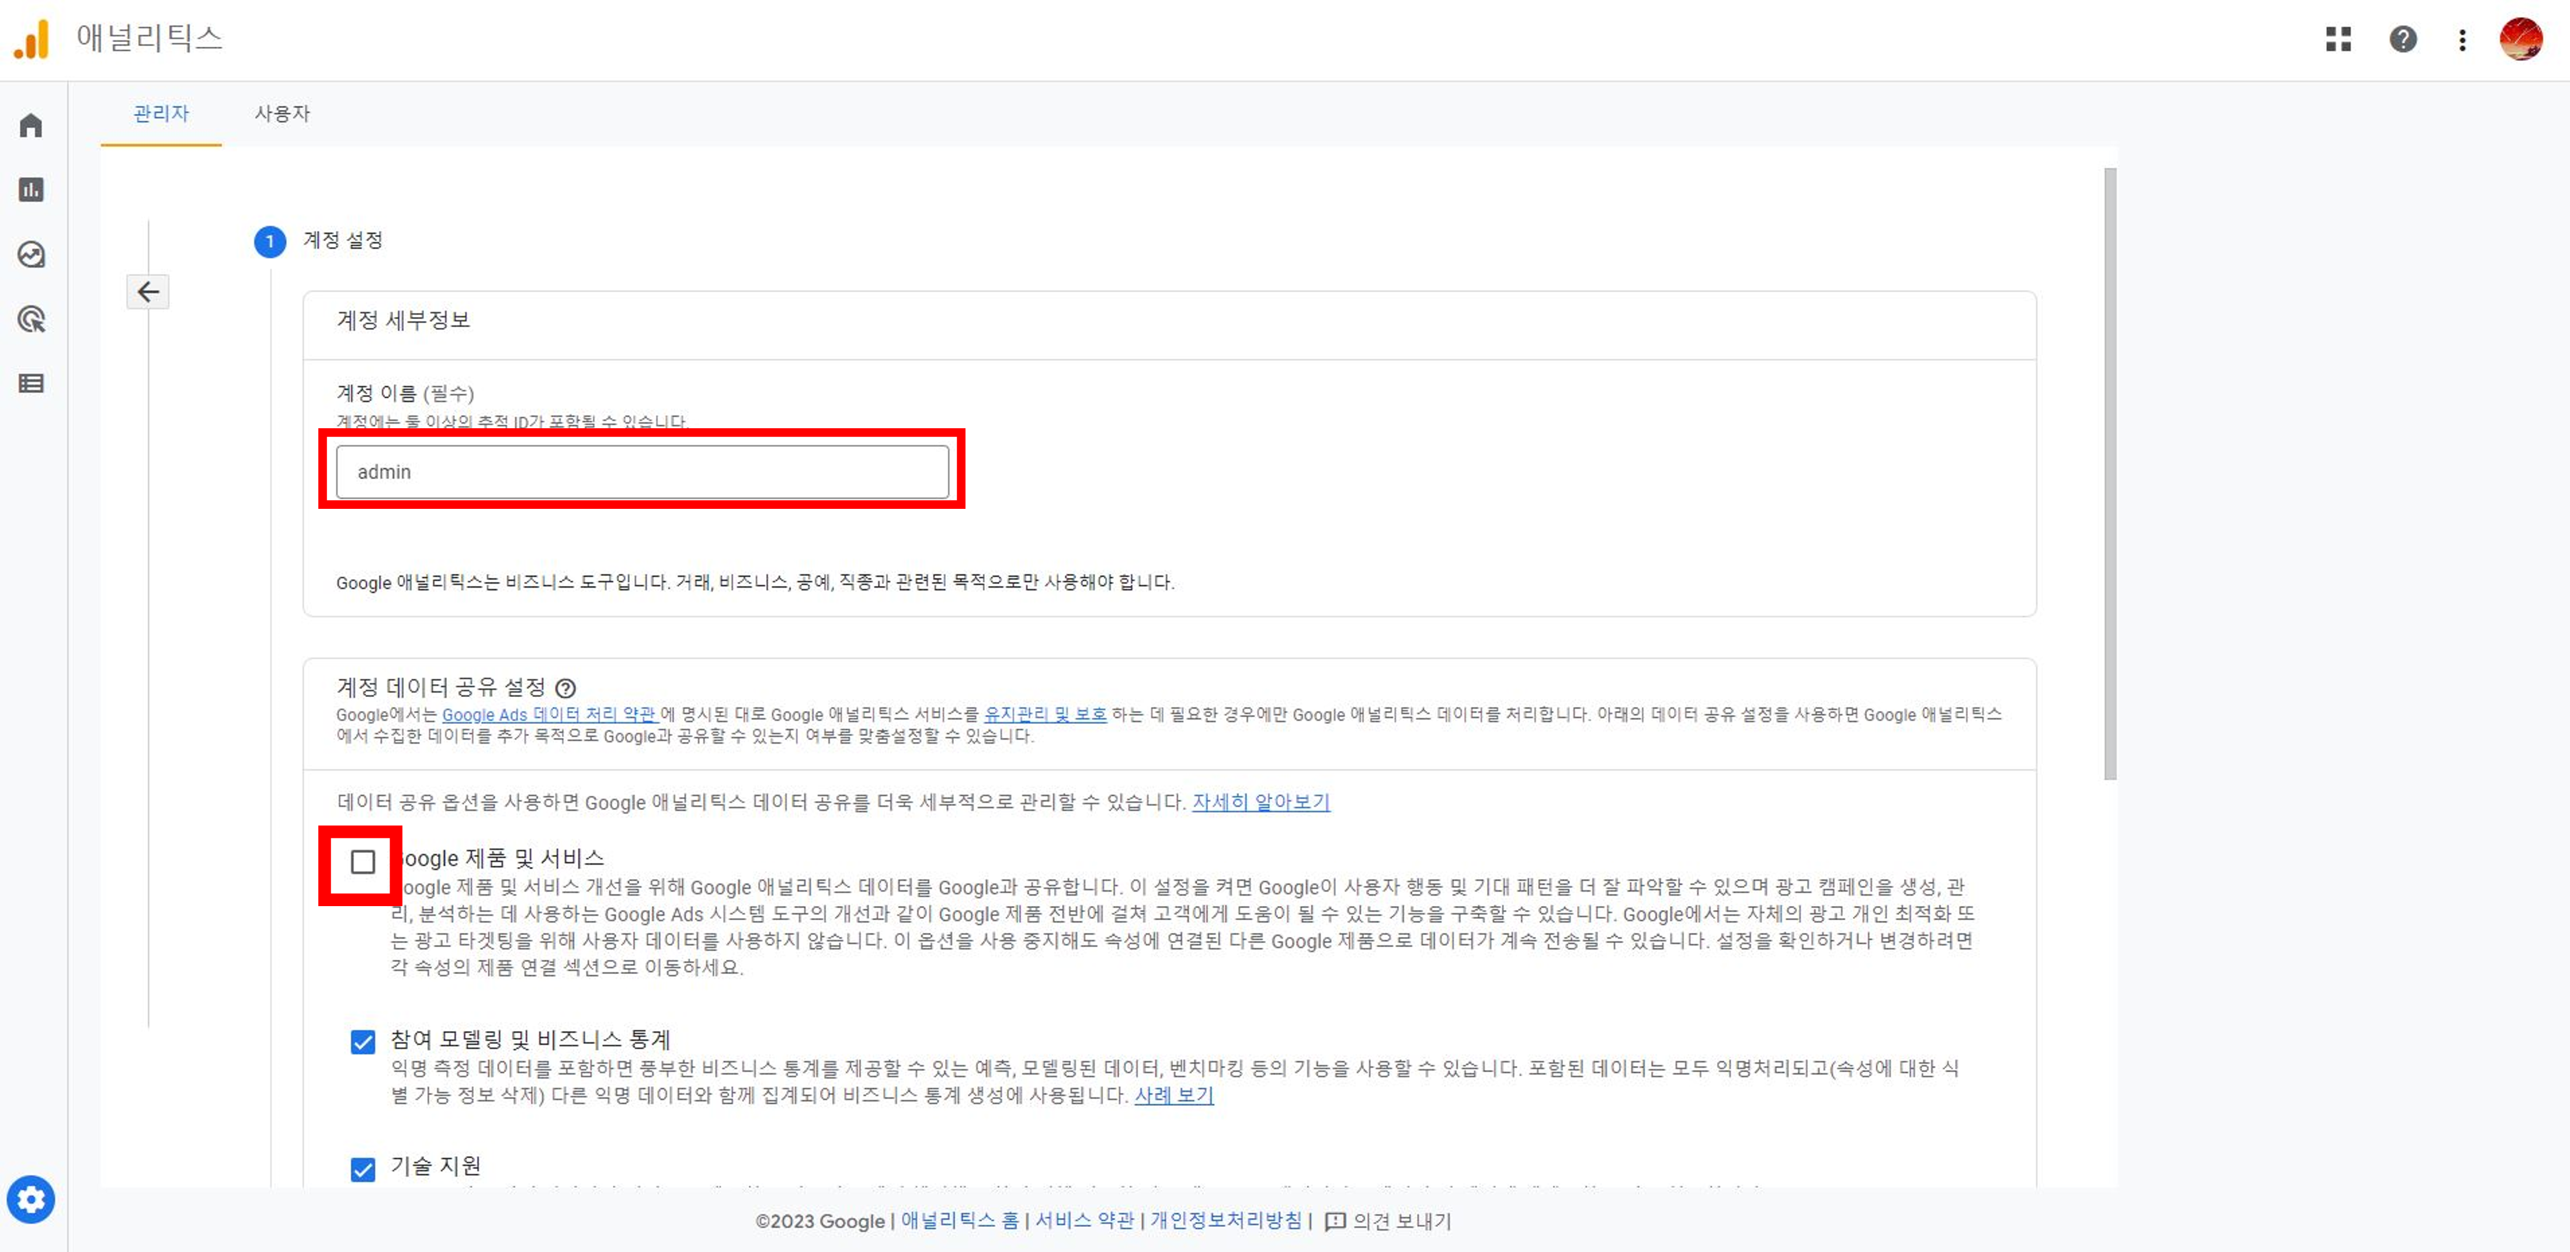Click help icon beside 계정 데이터 공유 설정

[x=565, y=688]
